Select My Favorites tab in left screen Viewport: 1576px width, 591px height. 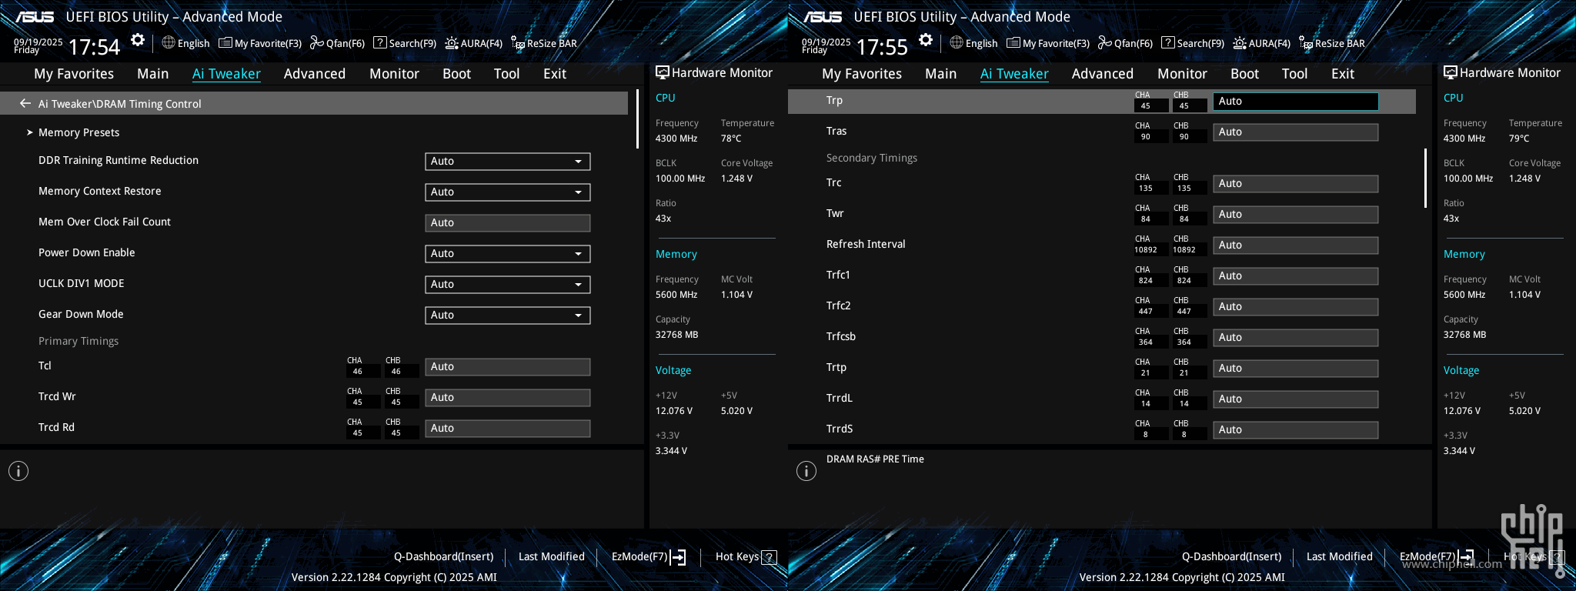click(74, 74)
